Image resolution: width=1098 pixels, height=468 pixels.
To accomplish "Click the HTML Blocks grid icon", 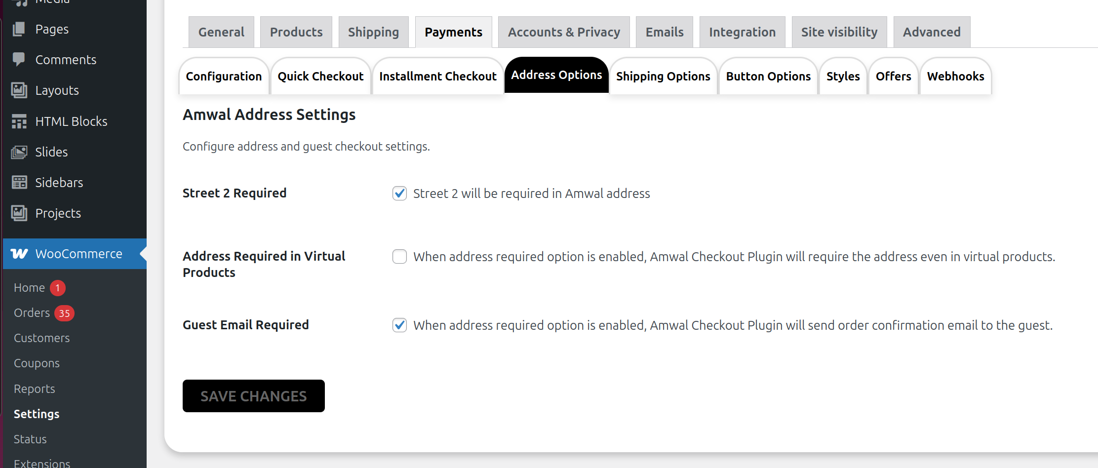I will [x=19, y=121].
